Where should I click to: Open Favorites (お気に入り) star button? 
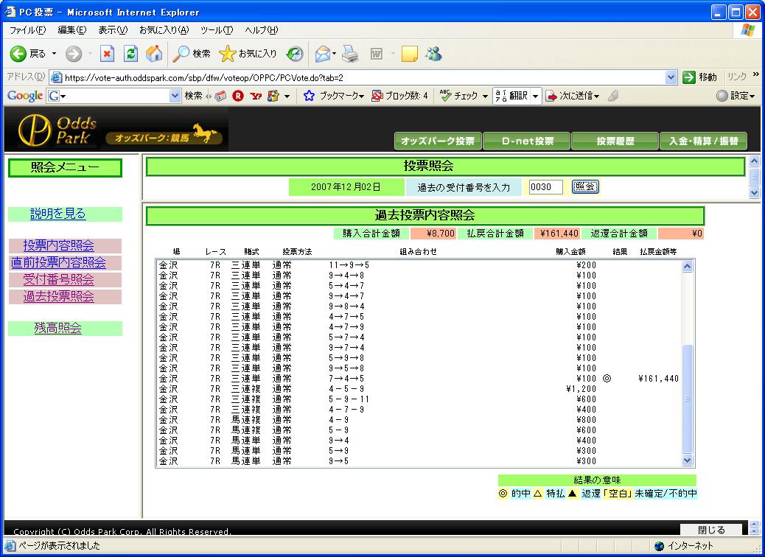[248, 54]
